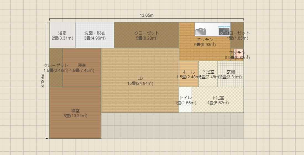Select the 洗面・脱衣 3畳 room

tap(95, 35)
